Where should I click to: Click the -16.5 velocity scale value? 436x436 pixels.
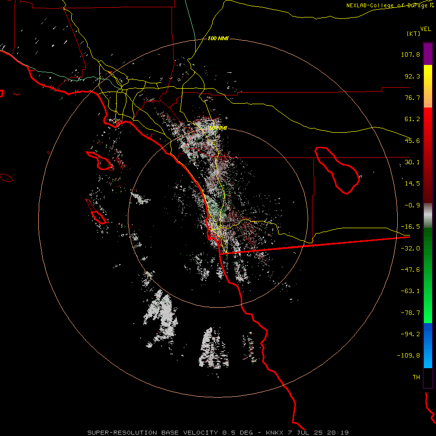[x=410, y=227]
